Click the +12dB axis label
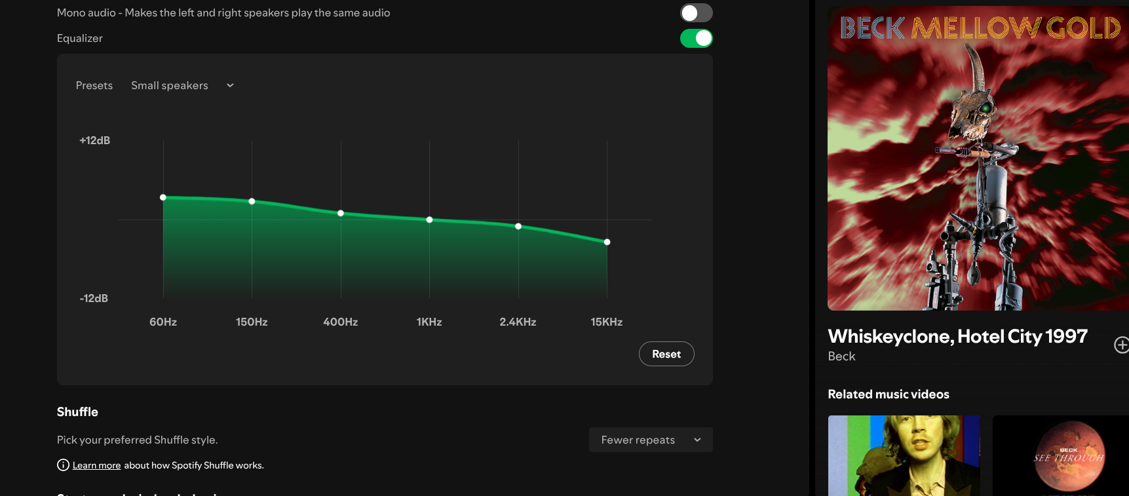1129x496 pixels. 95,140
